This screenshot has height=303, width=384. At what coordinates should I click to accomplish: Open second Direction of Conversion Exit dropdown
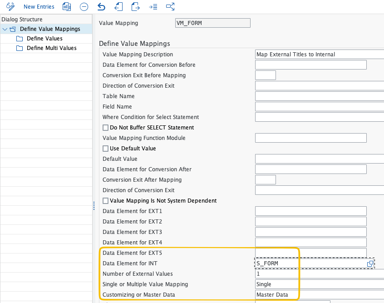pos(320,190)
